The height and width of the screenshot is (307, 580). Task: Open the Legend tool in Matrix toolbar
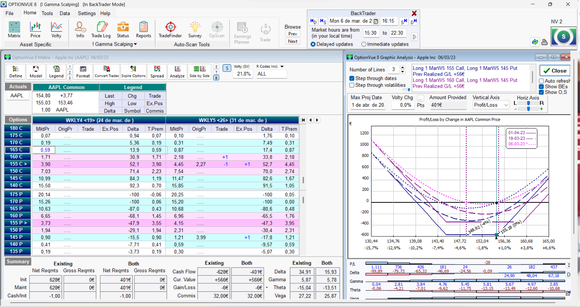(x=56, y=72)
